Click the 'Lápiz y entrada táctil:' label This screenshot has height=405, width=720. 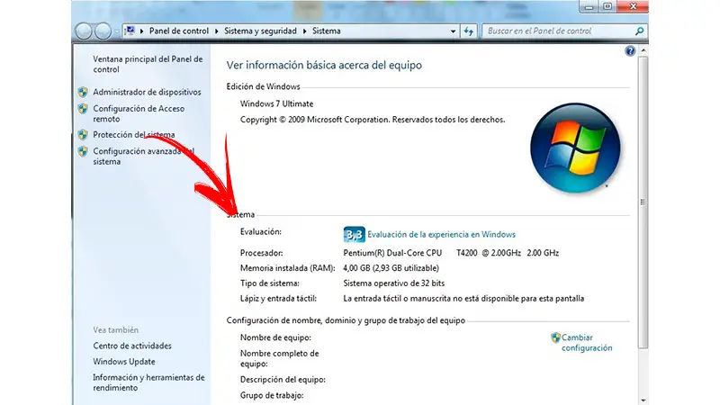(278, 299)
